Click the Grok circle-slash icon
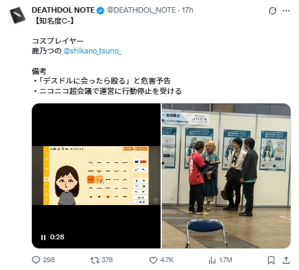Viewport: 299px width, 270px height. click(x=273, y=11)
